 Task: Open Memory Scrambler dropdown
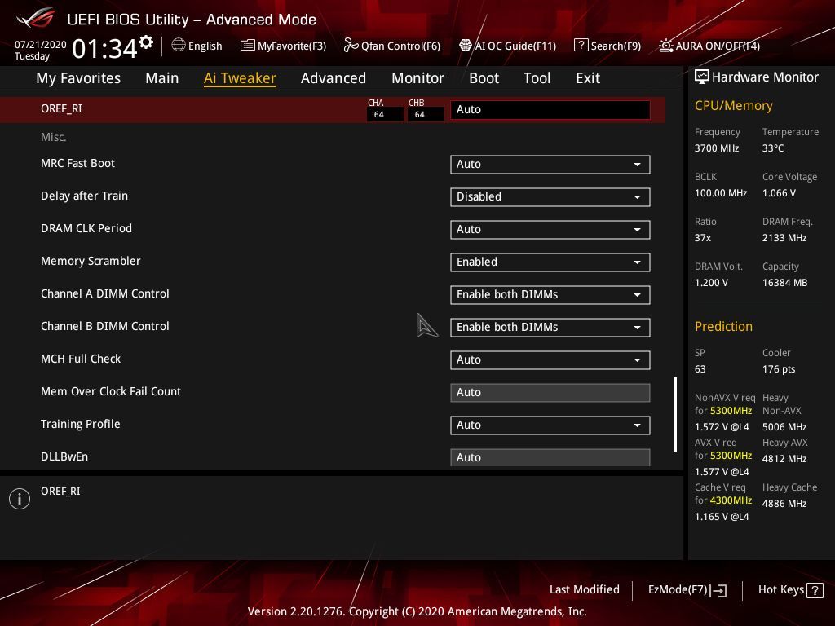[550, 262]
